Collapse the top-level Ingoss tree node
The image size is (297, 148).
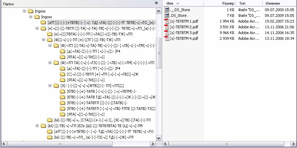[x=24, y=11]
